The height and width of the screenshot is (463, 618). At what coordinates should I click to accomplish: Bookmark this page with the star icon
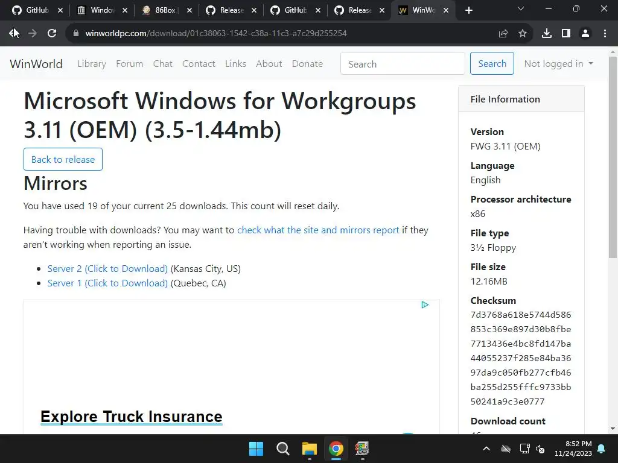[523, 34]
